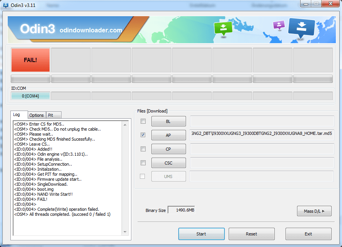This screenshot has height=247, width=342.
Task: Click the odindownloader.com banner text
Action: pyautogui.click(x=91, y=30)
